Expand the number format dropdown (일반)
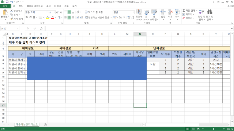This screenshot has height=131, width=234. tap(133, 12)
